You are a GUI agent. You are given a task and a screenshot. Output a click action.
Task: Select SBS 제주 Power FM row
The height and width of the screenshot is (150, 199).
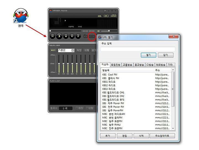click(136, 103)
